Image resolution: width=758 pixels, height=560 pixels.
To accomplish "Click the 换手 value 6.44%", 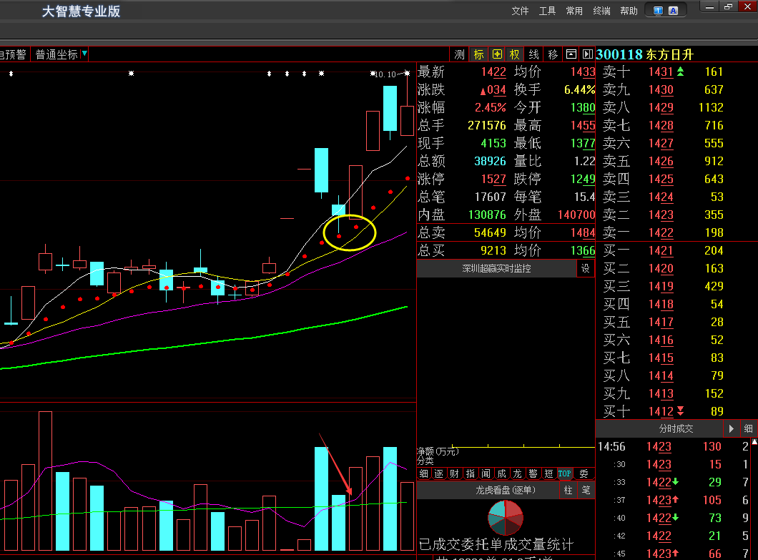I will click(579, 89).
